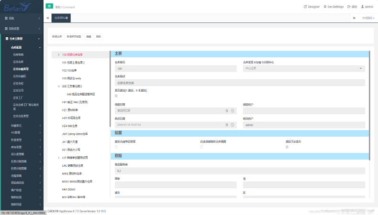378x215 pixels.
Task: Open the 定义仓库 sidebar menu item
Action: [x=18, y=62]
